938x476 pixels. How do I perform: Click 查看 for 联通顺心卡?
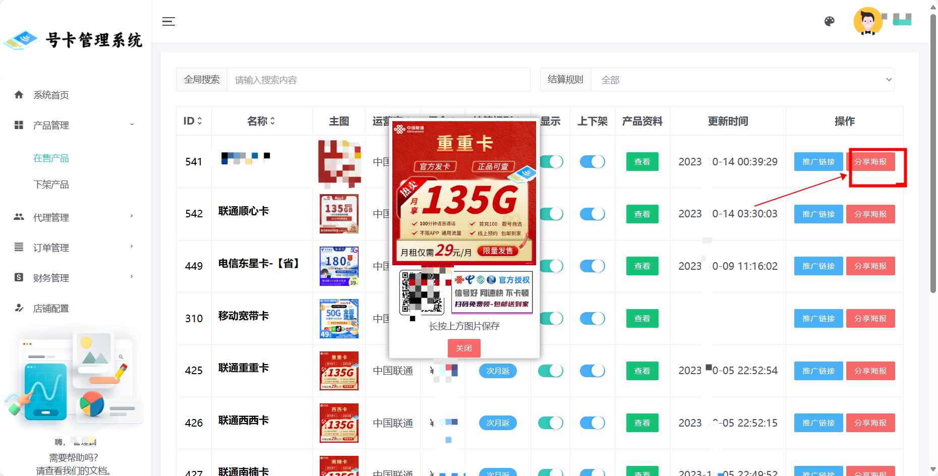point(642,214)
